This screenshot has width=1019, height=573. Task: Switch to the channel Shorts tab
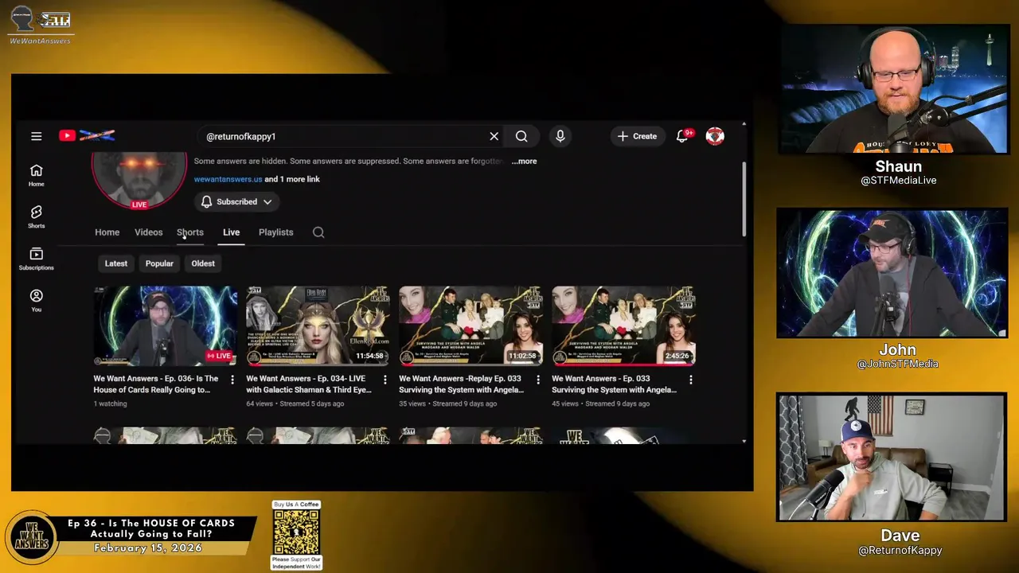pos(190,232)
